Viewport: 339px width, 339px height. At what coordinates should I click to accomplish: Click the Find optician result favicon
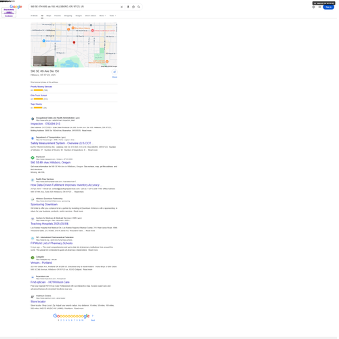pyautogui.click(x=33, y=277)
